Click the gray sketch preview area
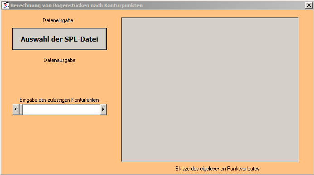 point(210,90)
